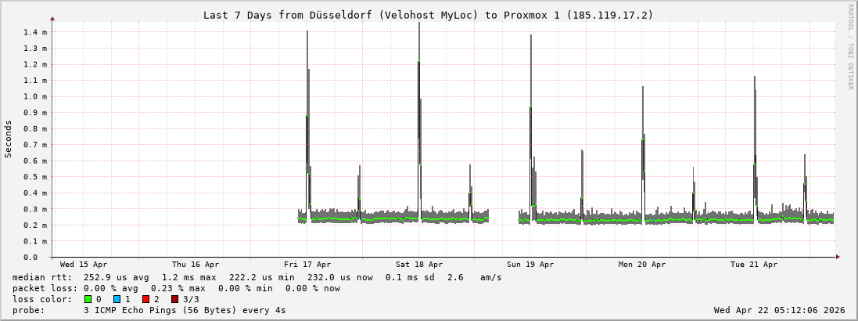The width and height of the screenshot is (858, 321).
Task: Select the Sat 18 Apr axis label
Action: click(419, 265)
